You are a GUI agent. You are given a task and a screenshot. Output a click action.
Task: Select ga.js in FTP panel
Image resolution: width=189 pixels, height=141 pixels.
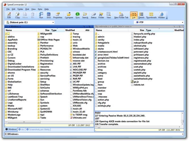pos(135,82)
